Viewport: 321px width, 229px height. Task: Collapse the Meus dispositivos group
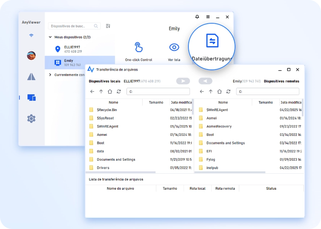click(50, 37)
